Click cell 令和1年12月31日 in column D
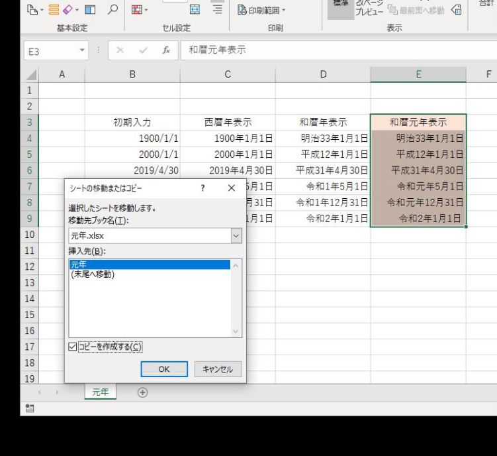 tap(323, 203)
